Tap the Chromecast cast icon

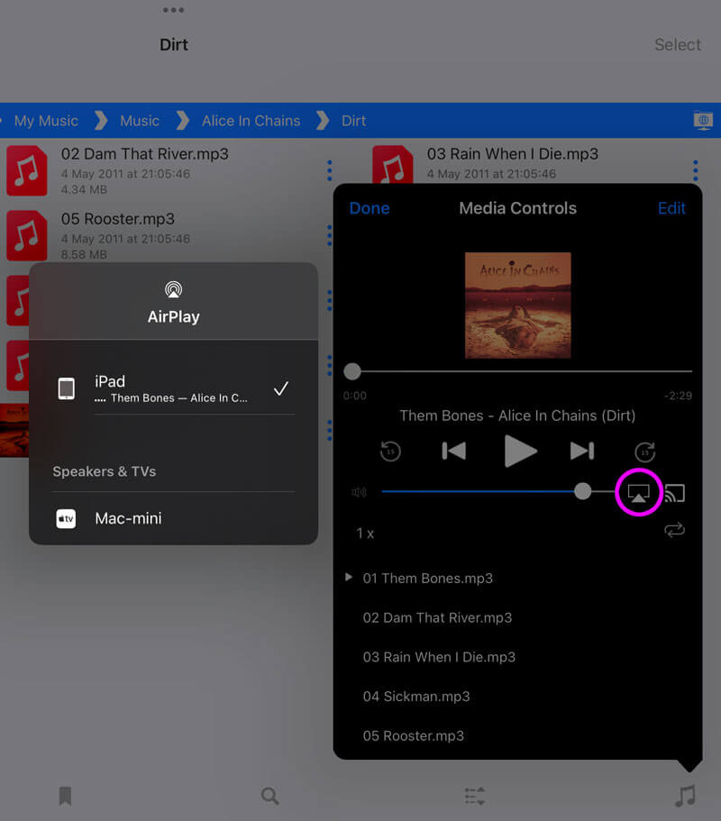click(675, 493)
